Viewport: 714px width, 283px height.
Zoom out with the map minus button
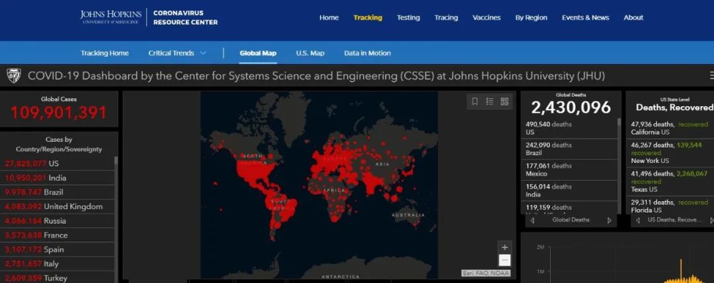[504, 261]
